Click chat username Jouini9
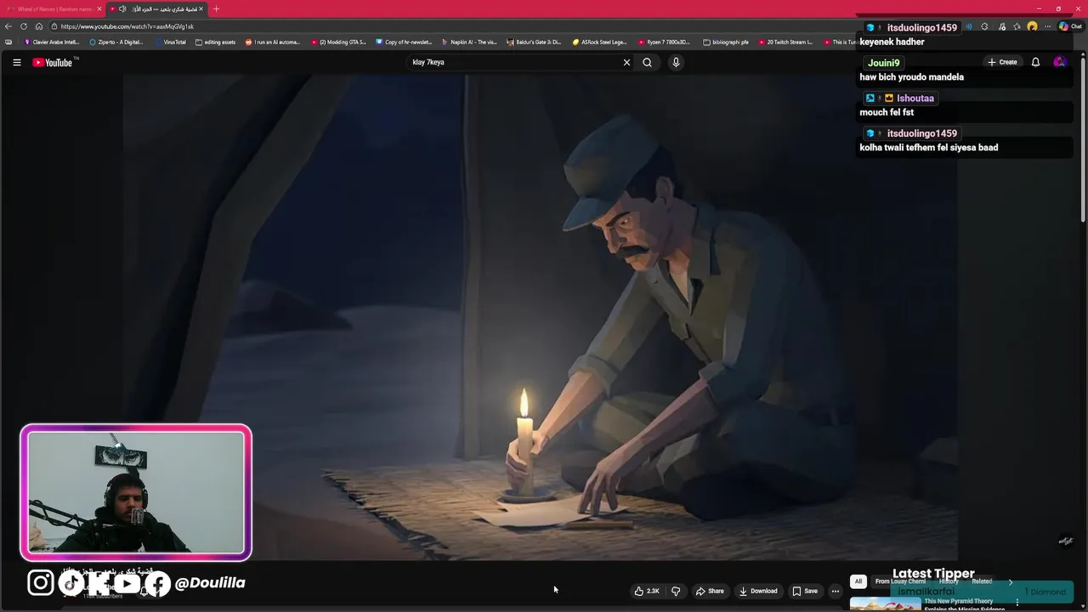 884,63
